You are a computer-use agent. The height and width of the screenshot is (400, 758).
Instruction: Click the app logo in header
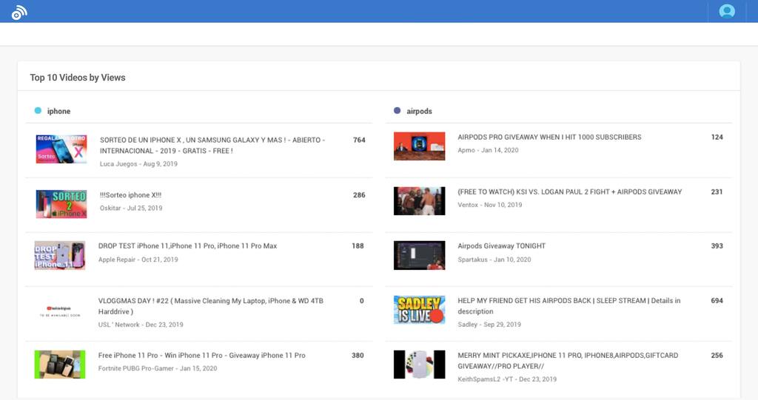pos(19,12)
